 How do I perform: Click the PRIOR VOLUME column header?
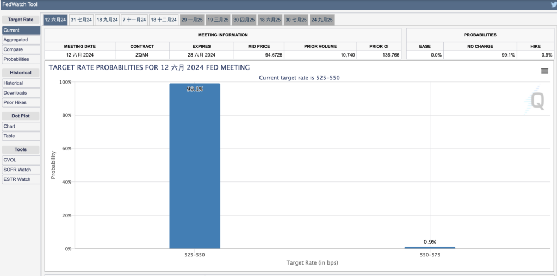tap(320, 47)
